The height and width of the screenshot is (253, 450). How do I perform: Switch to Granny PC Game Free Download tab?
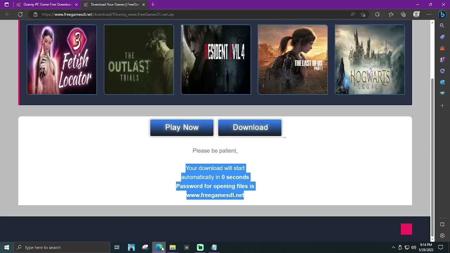pyautogui.click(x=47, y=5)
